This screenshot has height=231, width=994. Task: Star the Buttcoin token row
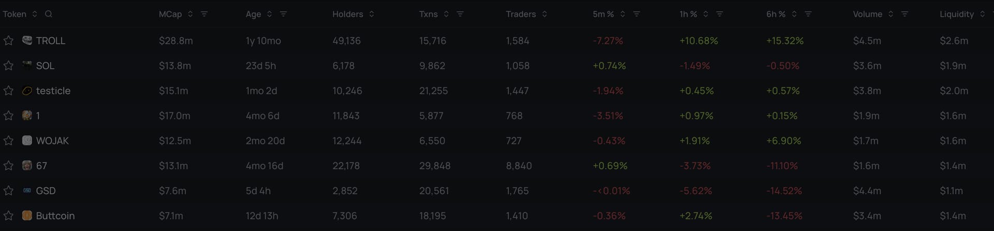8,215
